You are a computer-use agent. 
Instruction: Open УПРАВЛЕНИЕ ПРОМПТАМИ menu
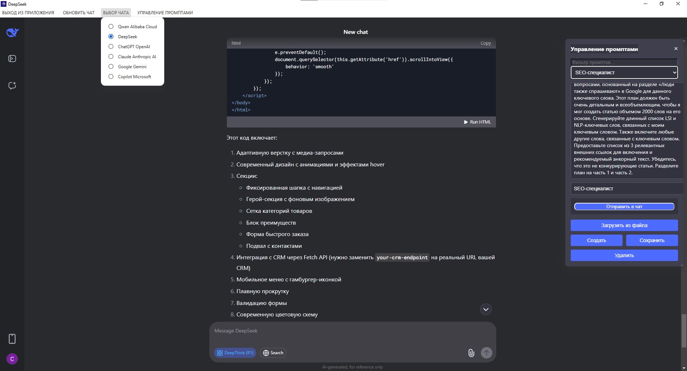coord(165,13)
